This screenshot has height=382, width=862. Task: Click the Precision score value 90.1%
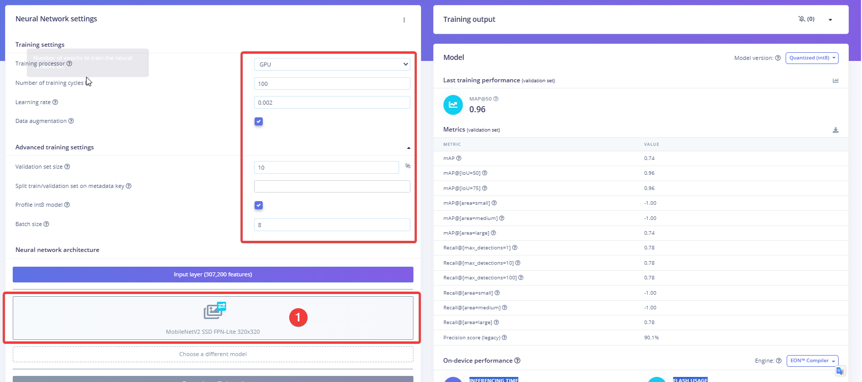[651, 338]
